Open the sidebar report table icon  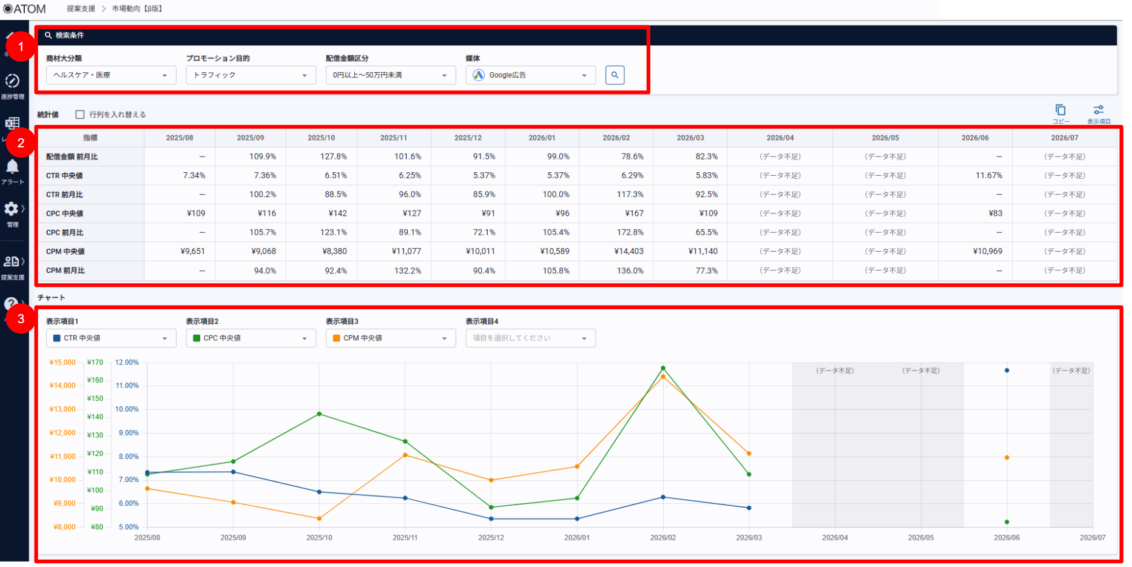pyautogui.click(x=12, y=124)
